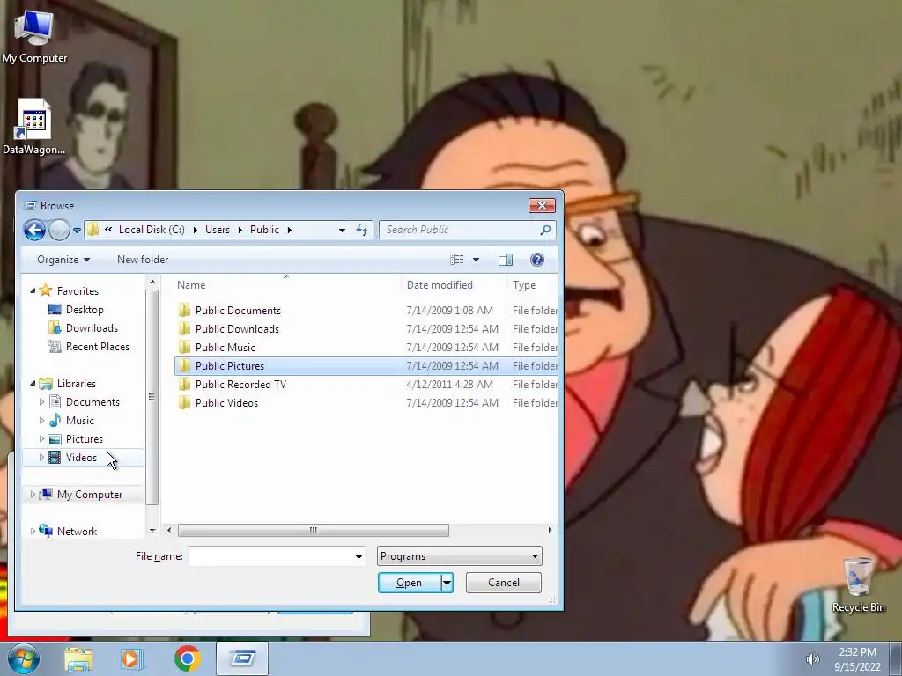Image resolution: width=902 pixels, height=676 pixels.
Task: Click the Forward navigation arrow button
Action: point(59,231)
